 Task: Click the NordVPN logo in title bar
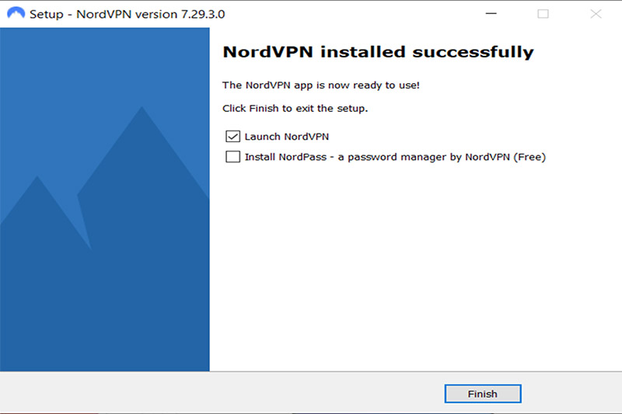coord(16,13)
